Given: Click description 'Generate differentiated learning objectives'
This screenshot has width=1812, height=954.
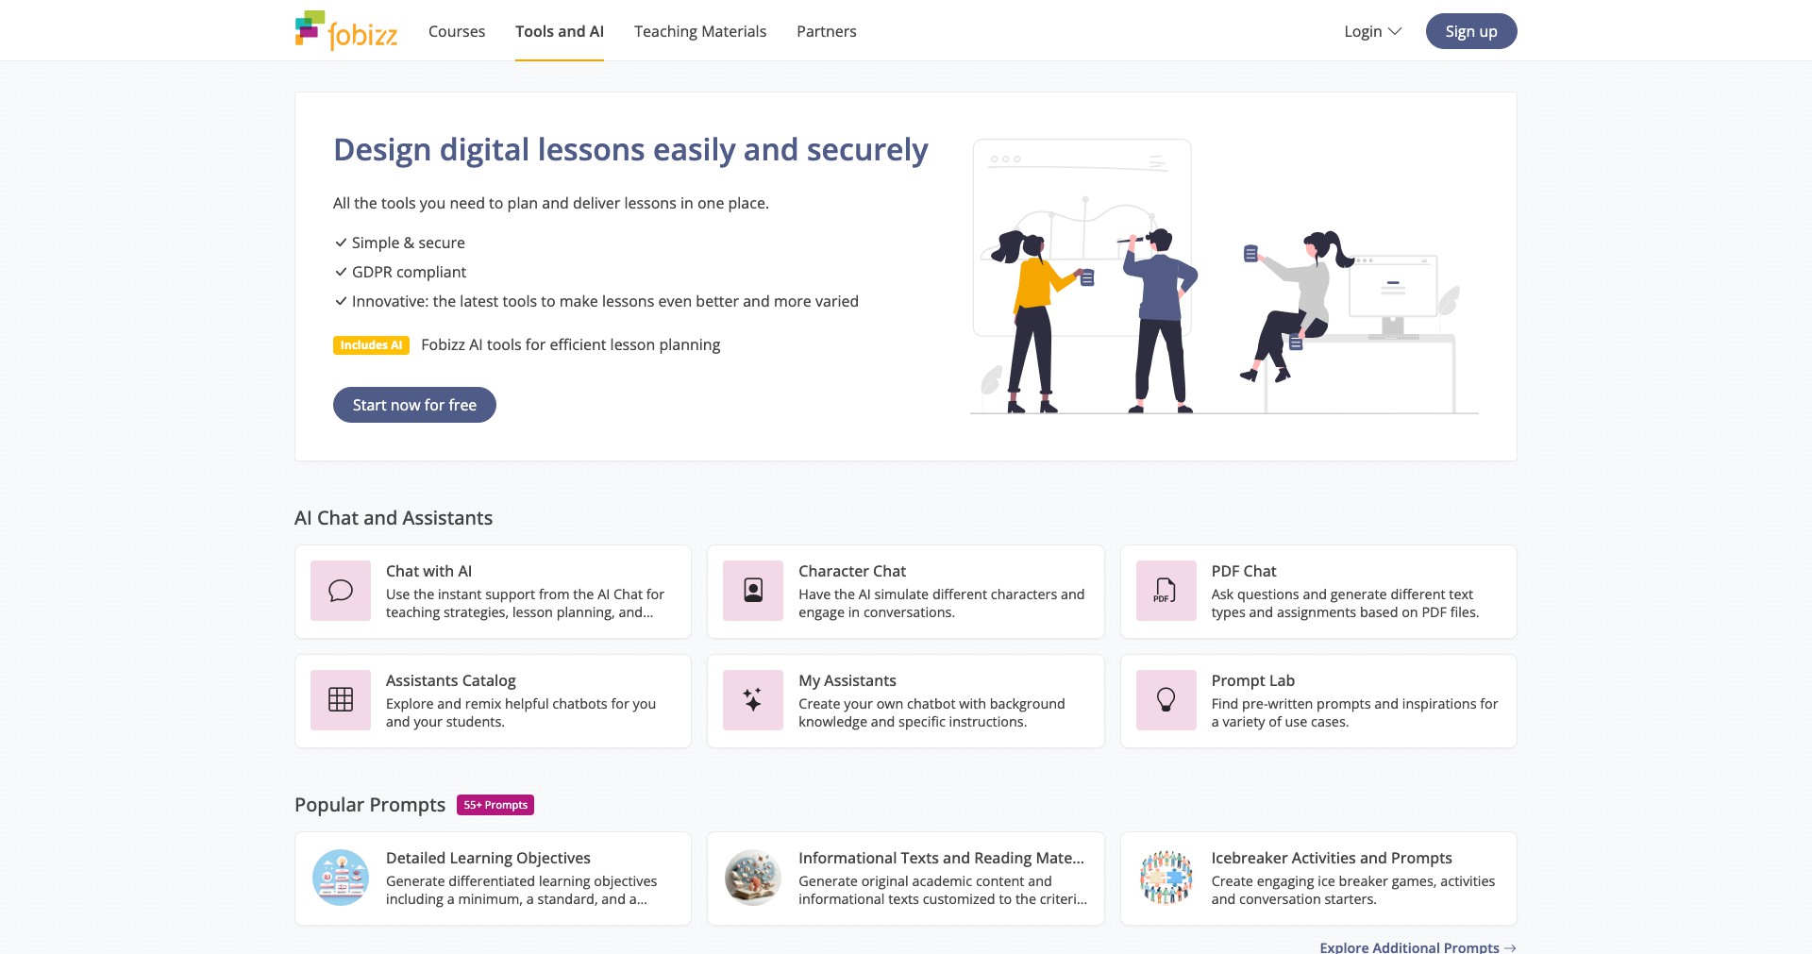Looking at the screenshot, I should pyautogui.click(x=521, y=890).
